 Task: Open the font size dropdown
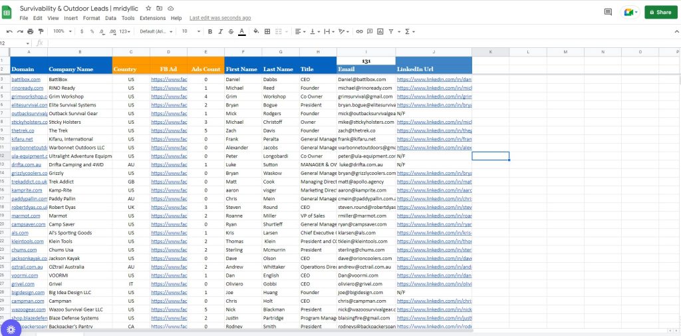pos(191,31)
